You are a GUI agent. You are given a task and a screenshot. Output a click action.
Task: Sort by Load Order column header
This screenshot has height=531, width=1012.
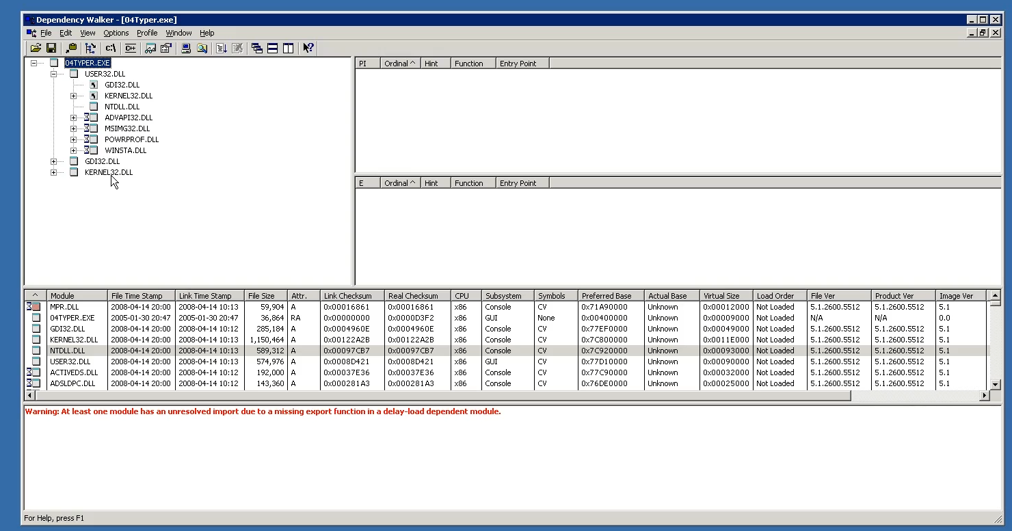[780, 296]
